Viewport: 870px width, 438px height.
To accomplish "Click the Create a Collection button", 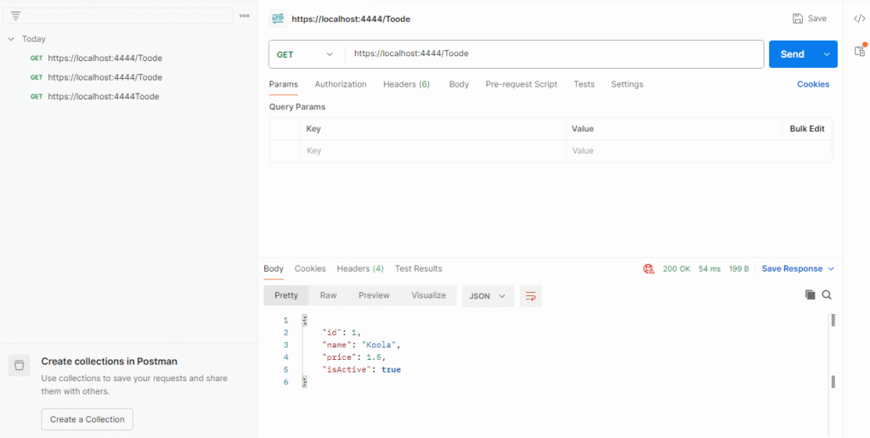I will click(87, 419).
